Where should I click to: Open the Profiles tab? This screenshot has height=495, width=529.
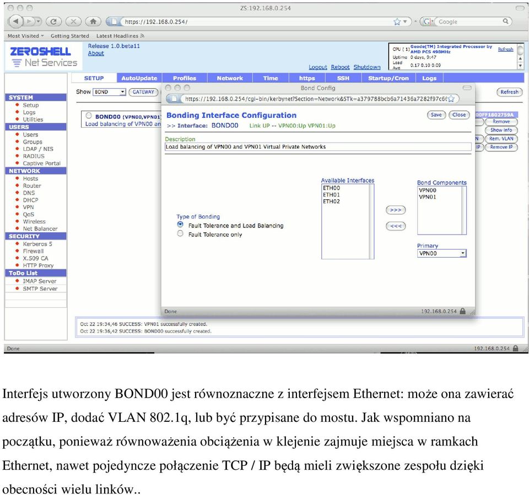pyautogui.click(x=185, y=78)
